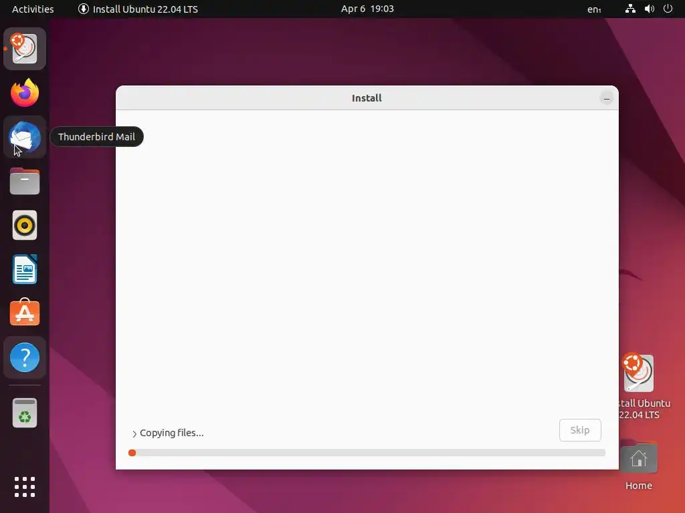Open the Ubuntu installer icon in dock
This screenshot has width=685, height=513.
point(25,48)
